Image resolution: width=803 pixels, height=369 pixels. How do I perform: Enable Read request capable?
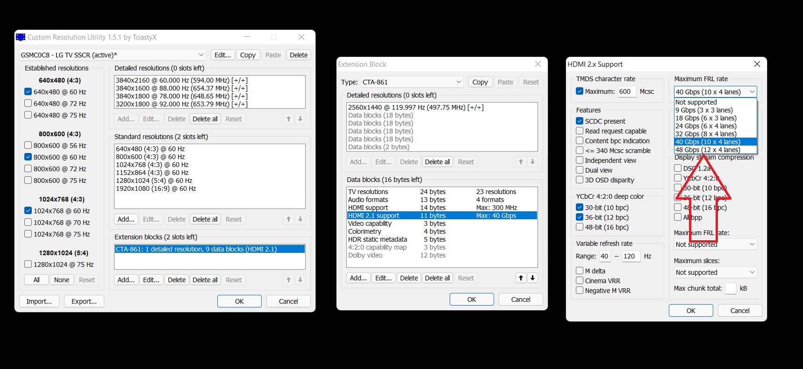[580, 131]
